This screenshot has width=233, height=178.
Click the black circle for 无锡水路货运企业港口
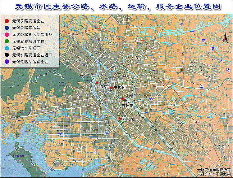pyautogui.click(x=7, y=55)
